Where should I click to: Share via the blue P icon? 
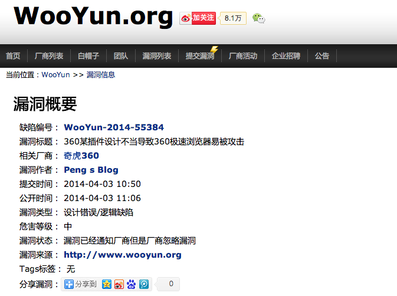[x=143, y=284]
